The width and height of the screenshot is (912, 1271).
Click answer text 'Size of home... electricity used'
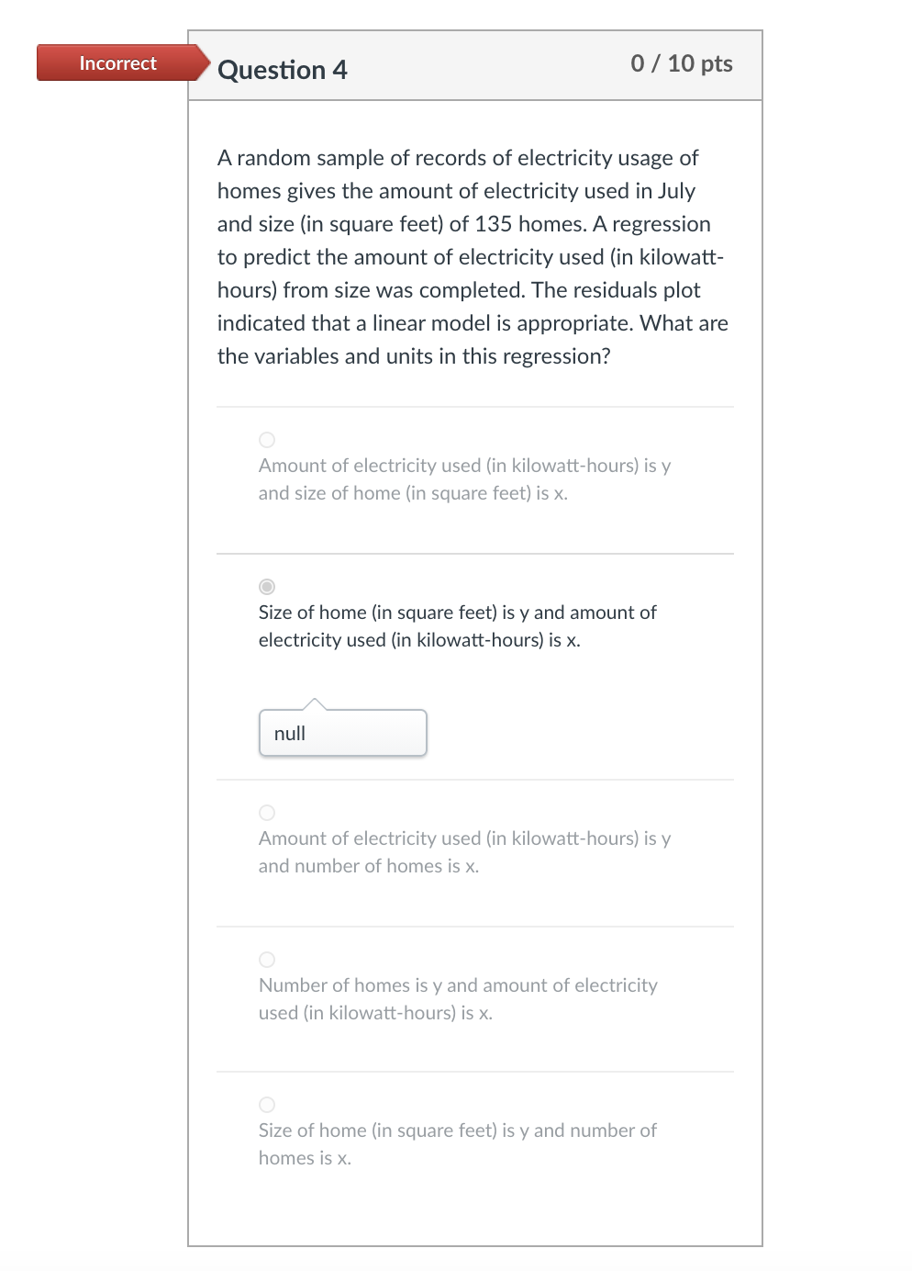click(x=457, y=626)
